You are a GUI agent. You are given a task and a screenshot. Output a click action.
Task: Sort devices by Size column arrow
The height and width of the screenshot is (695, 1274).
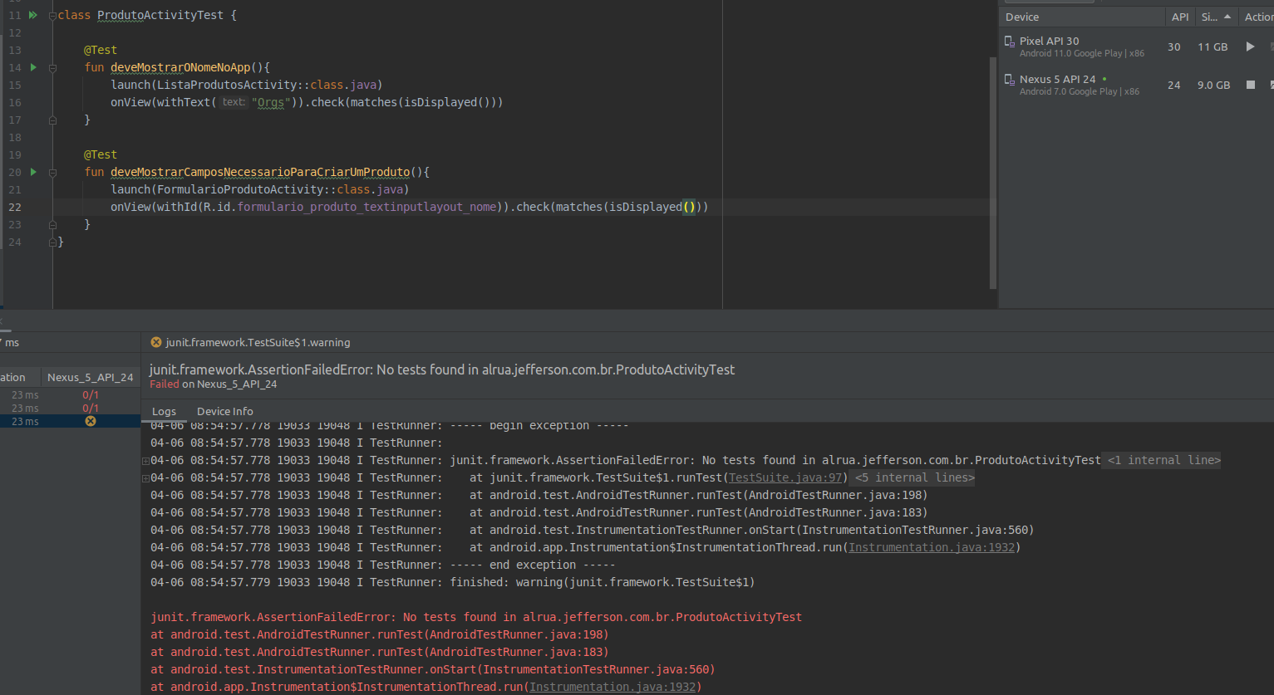coord(1227,17)
